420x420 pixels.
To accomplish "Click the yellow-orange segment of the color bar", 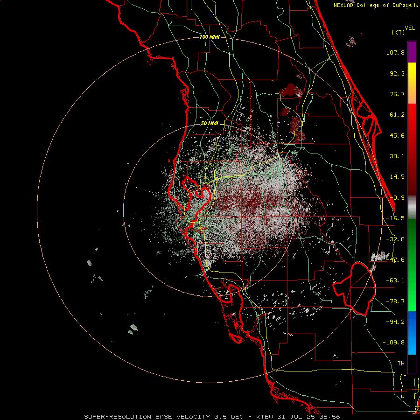I will (x=412, y=83).
